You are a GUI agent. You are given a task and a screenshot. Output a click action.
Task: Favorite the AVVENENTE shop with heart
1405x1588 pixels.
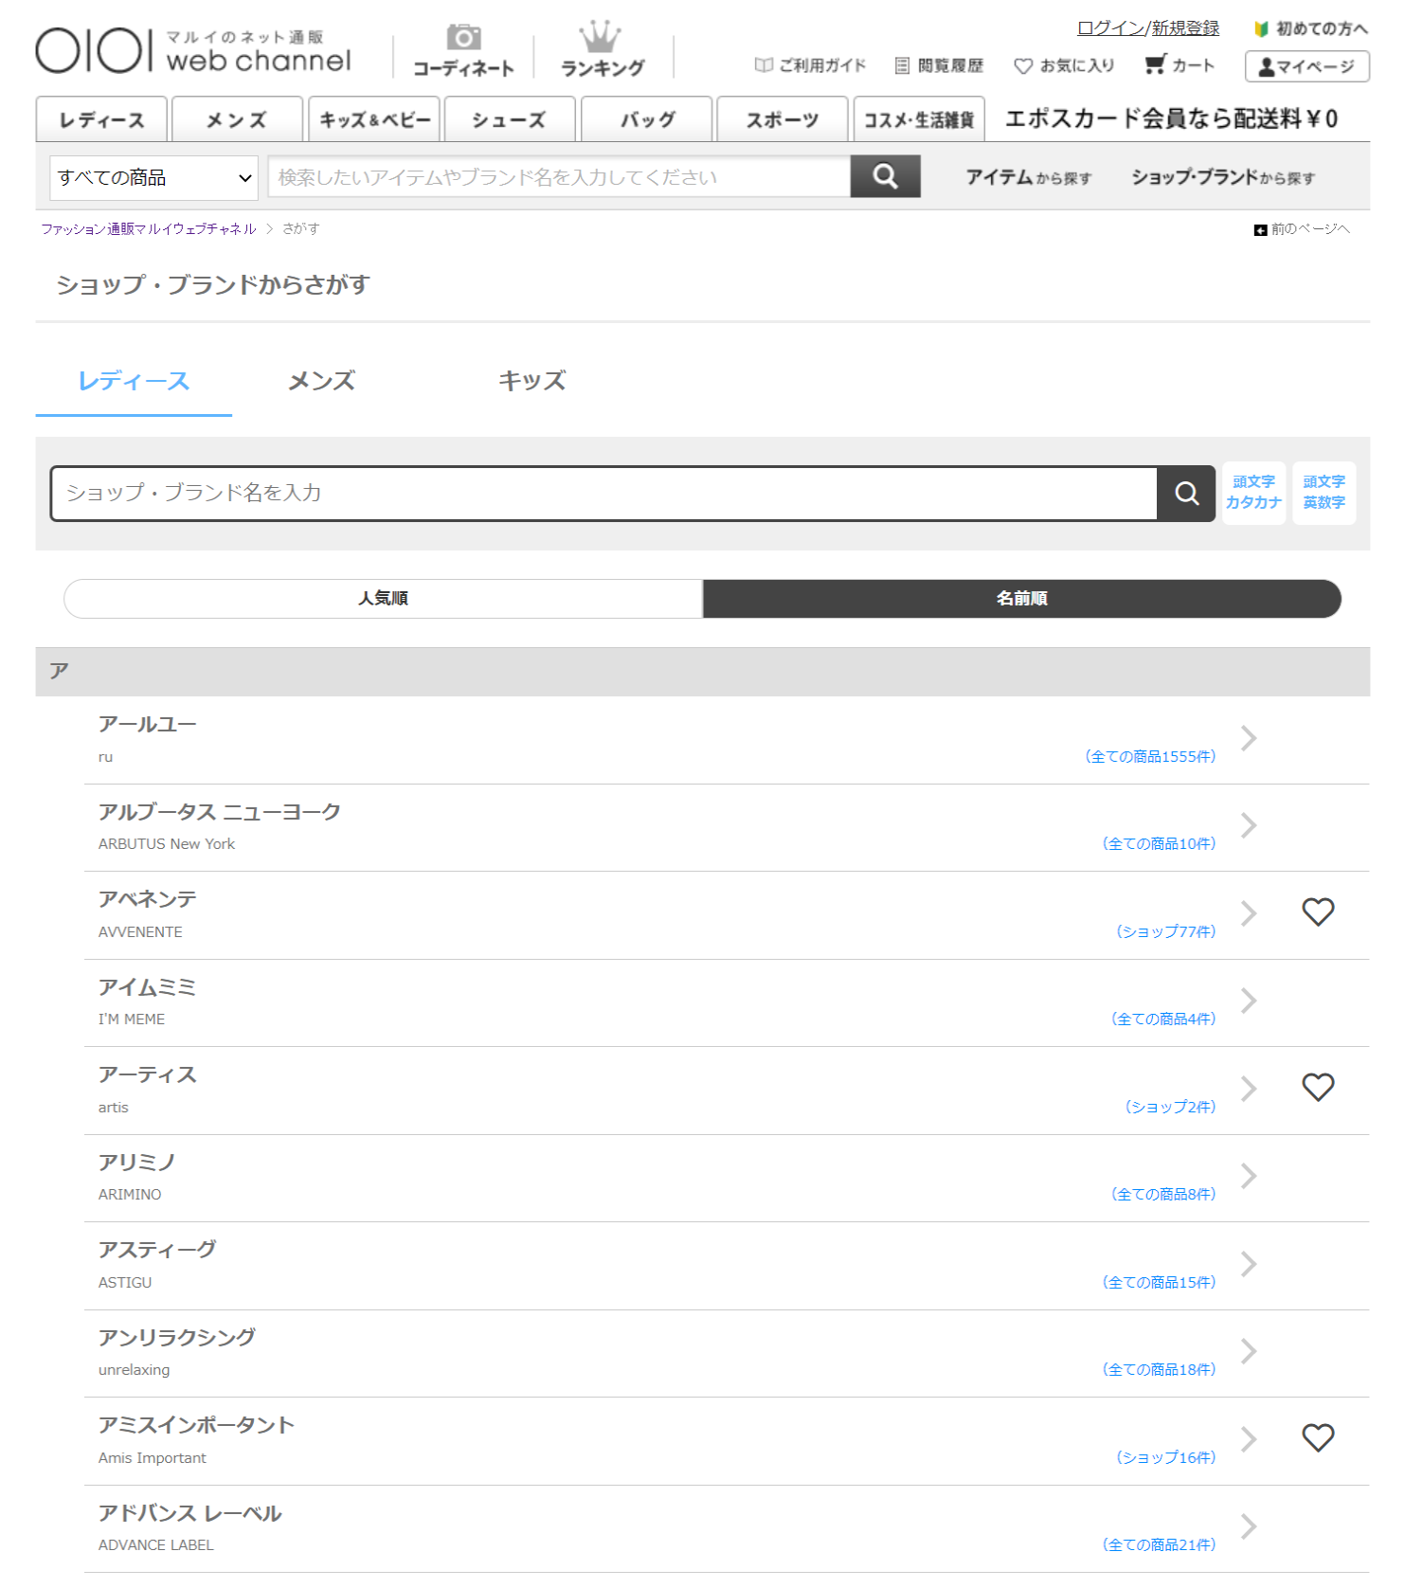pyautogui.click(x=1317, y=912)
